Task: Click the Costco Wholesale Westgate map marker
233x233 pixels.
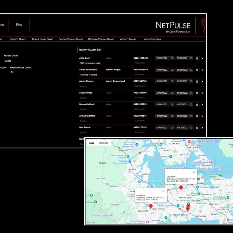Action: 128,156
